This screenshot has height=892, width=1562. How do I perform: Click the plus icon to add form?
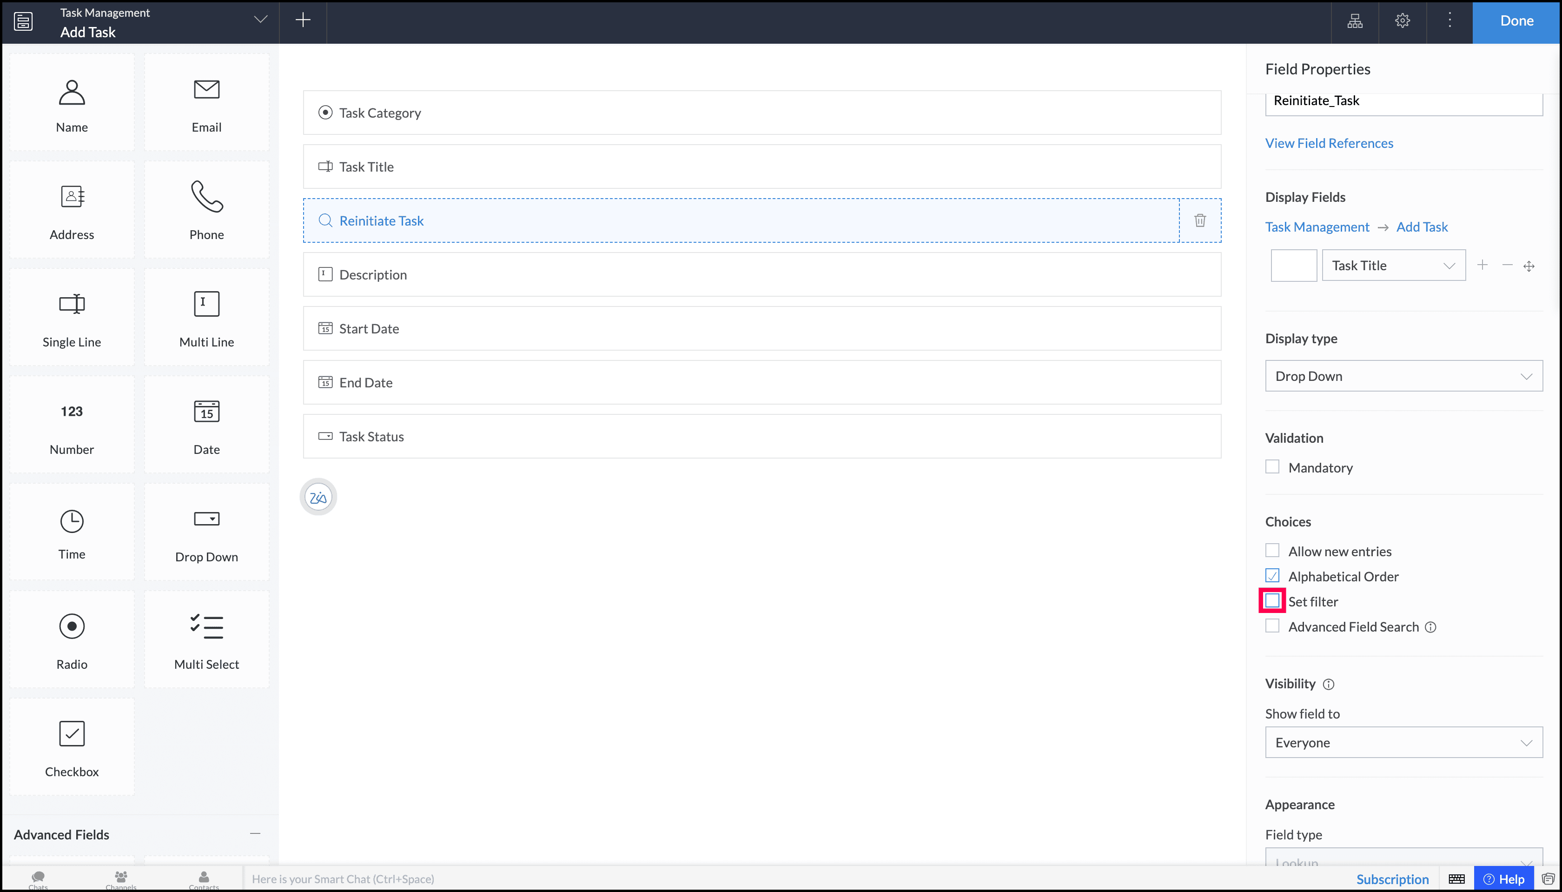tap(303, 20)
